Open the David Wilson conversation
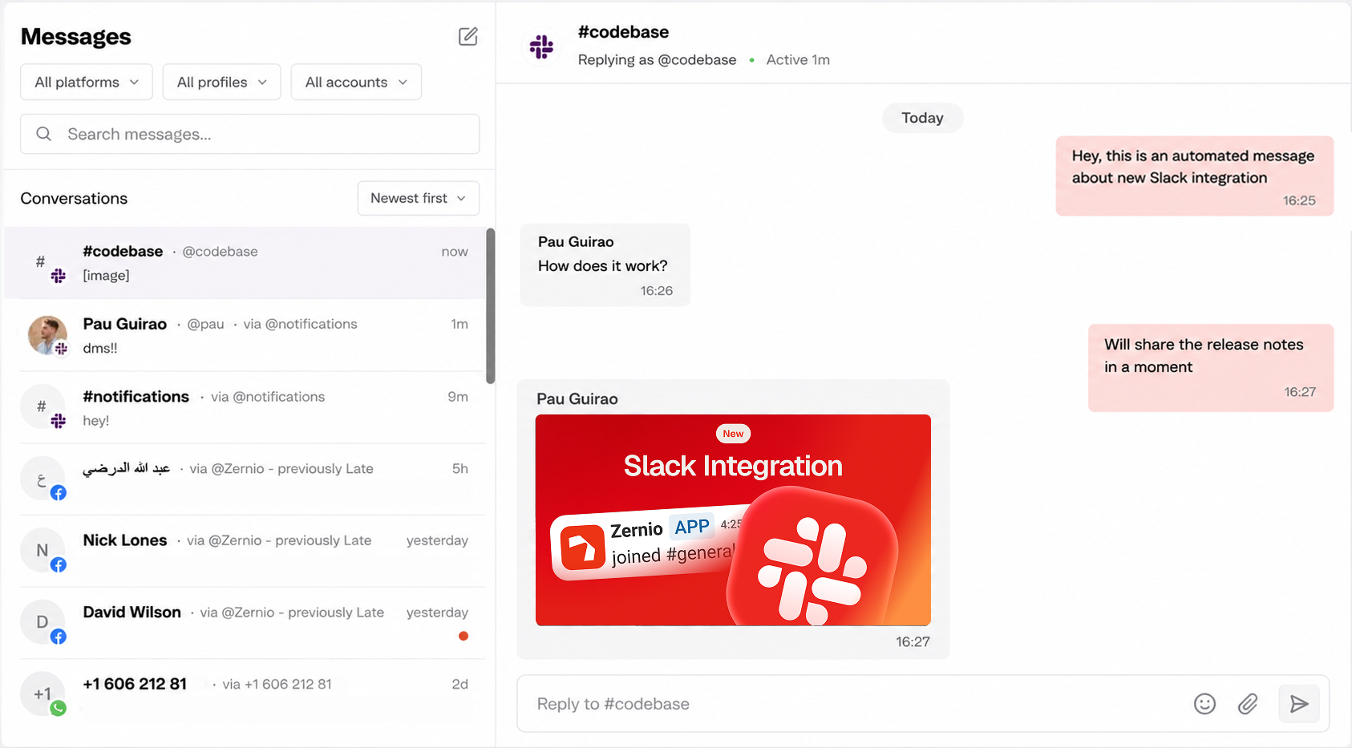This screenshot has height=748, width=1352. pos(245,623)
